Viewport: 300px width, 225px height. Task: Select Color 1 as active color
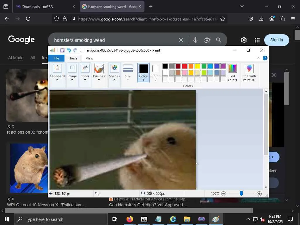[143, 72]
